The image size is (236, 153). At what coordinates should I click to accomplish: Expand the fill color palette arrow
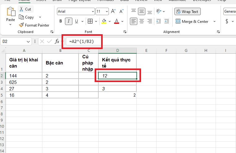coord(109,21)
